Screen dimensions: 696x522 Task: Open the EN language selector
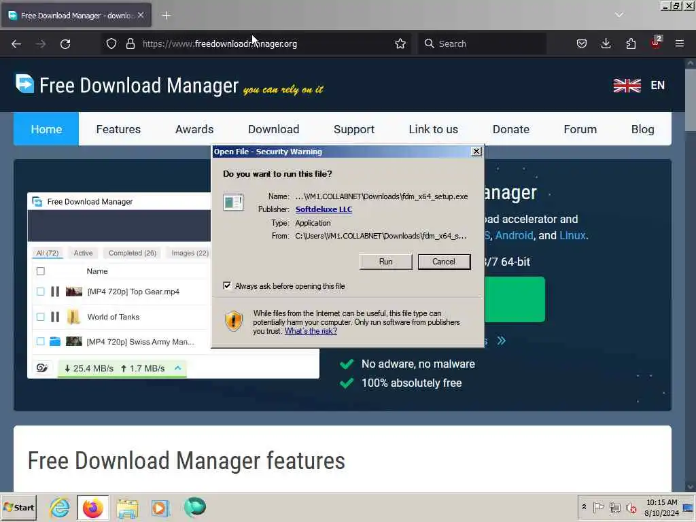[657, 85]
